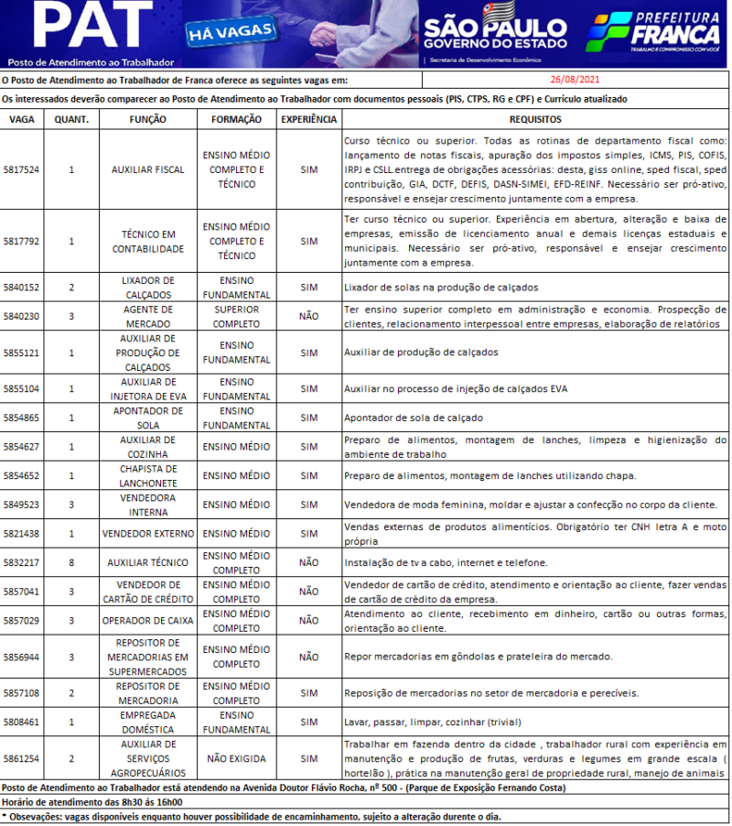Select VENDEDOR DE CARTÃO DE CRÉDITO cell
732x826 pixels.
[x=148, y=592]
